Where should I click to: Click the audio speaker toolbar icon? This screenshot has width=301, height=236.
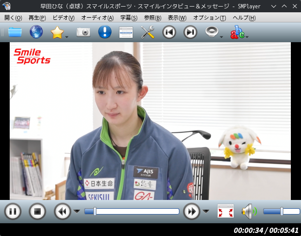[212, 32]
